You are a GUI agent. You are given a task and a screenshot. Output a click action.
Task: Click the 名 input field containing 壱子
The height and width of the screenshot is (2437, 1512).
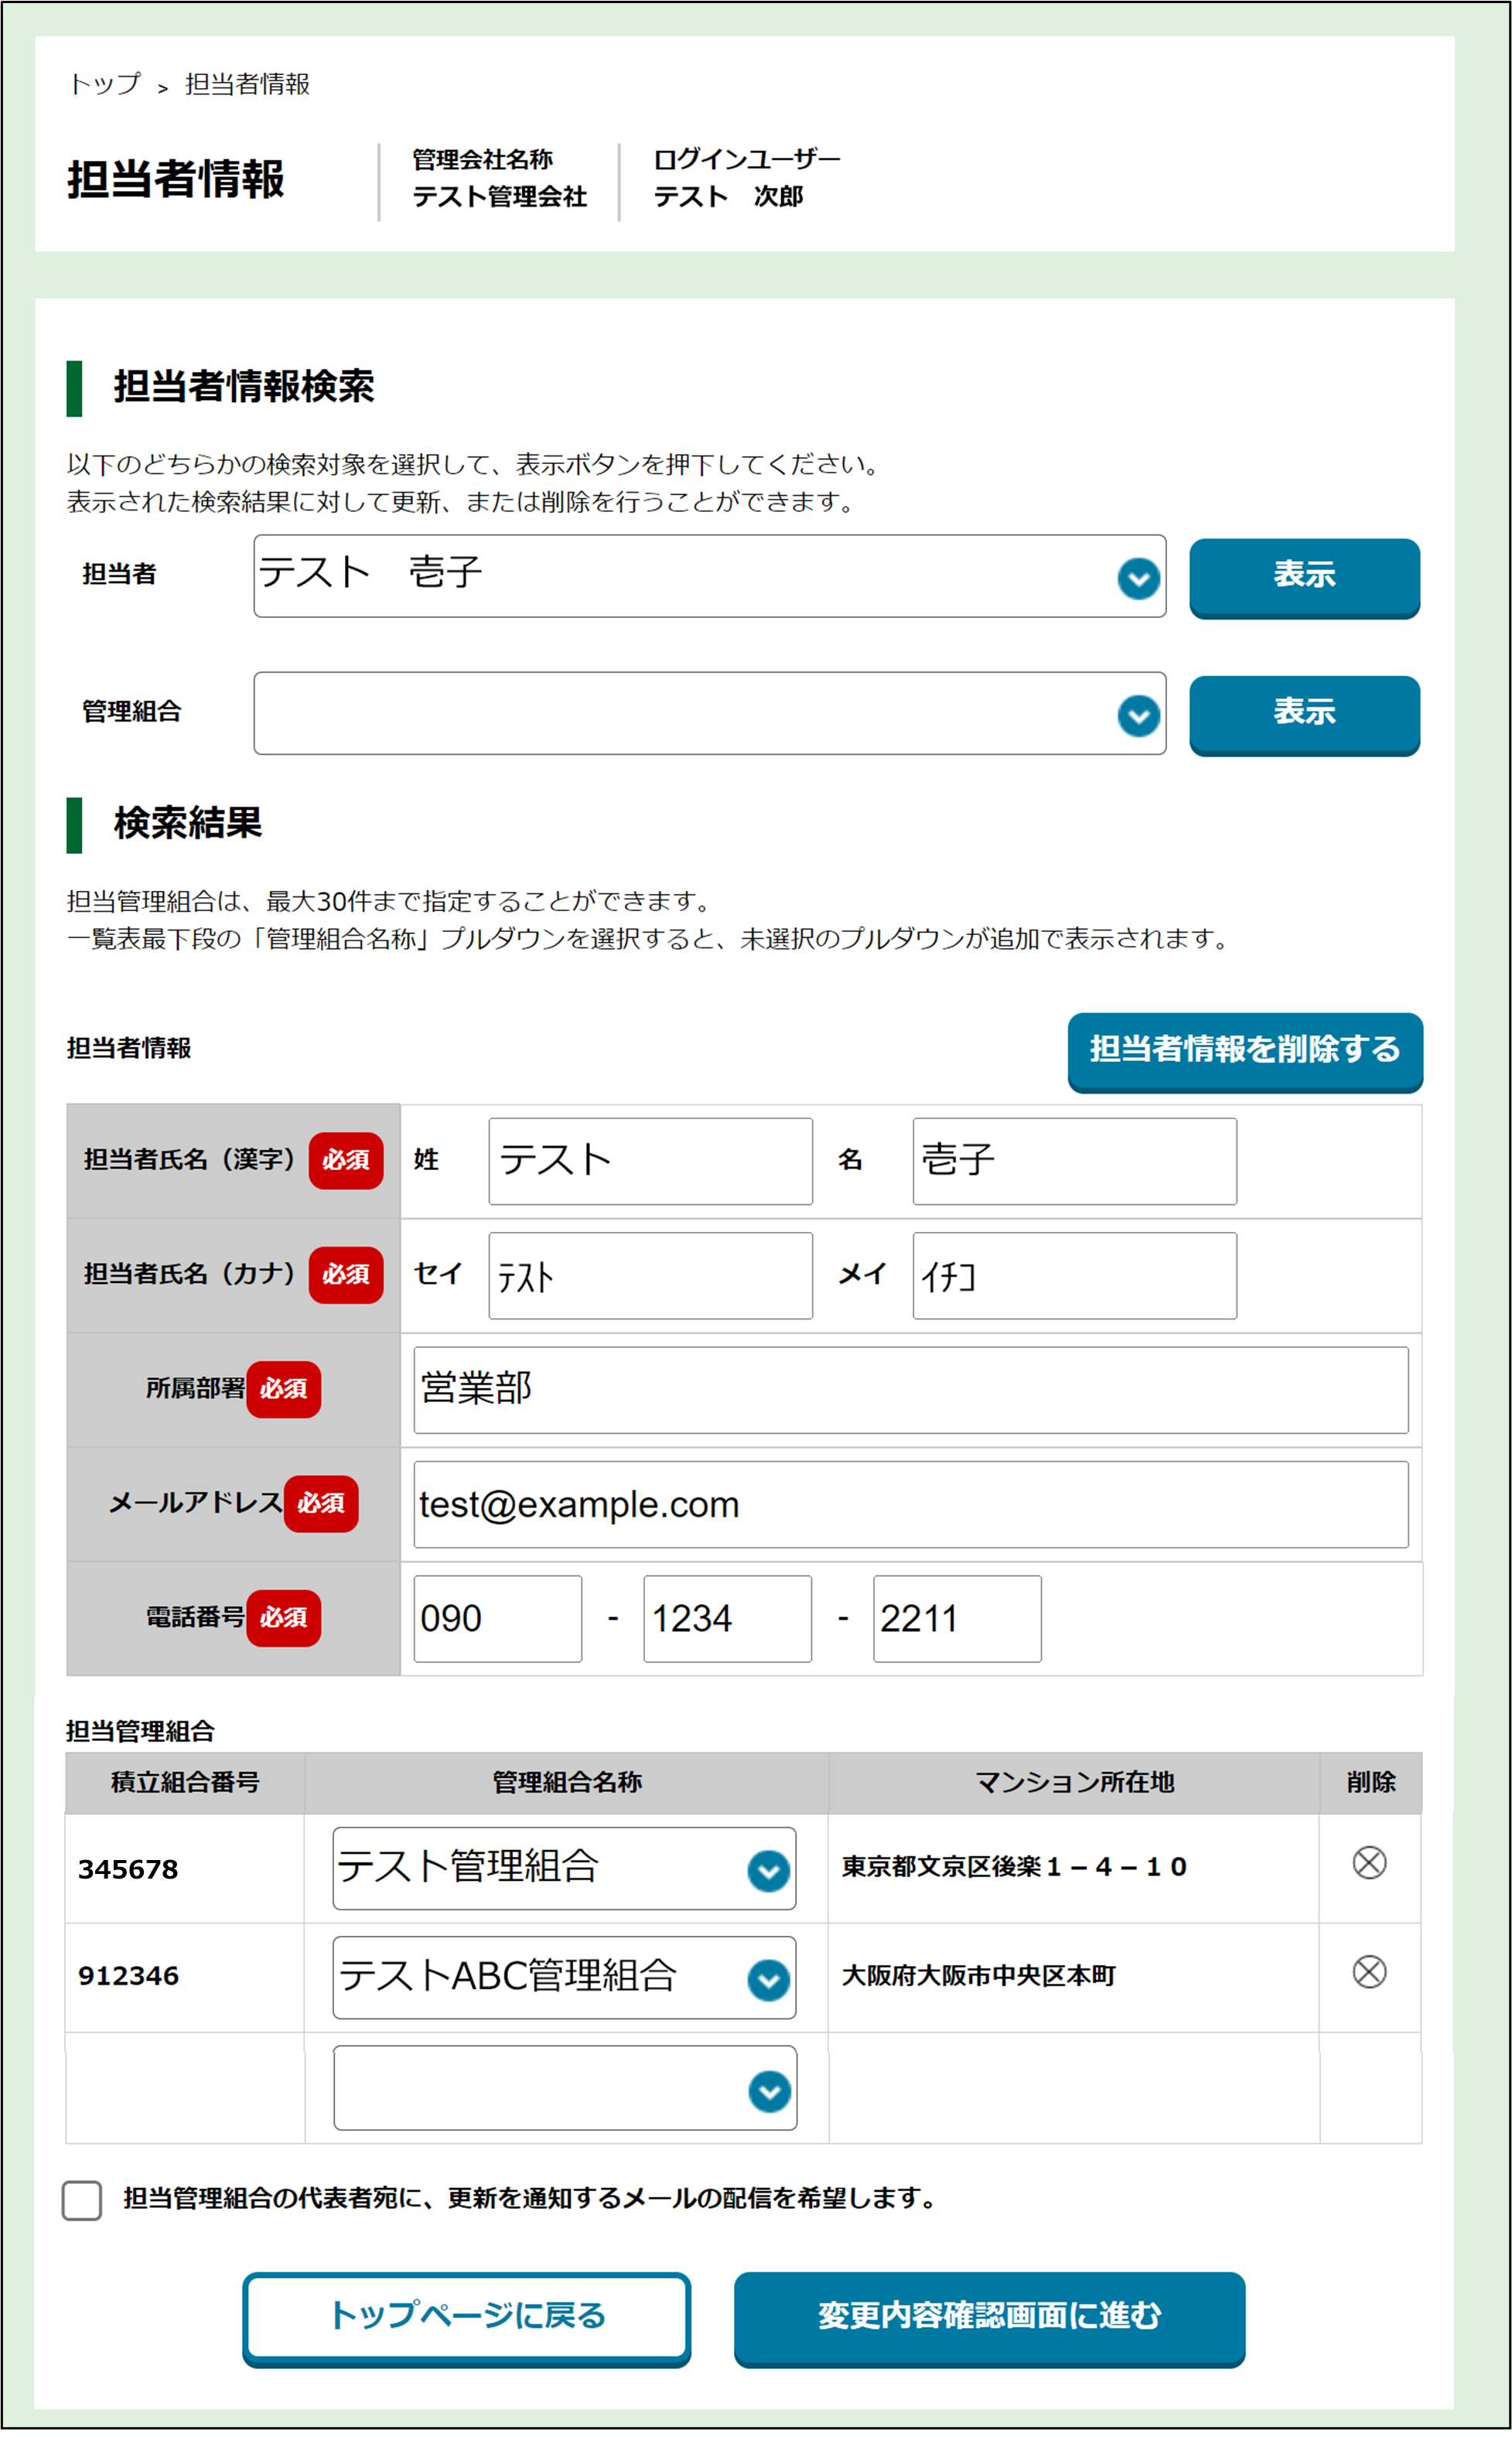coord(1074,1161)
